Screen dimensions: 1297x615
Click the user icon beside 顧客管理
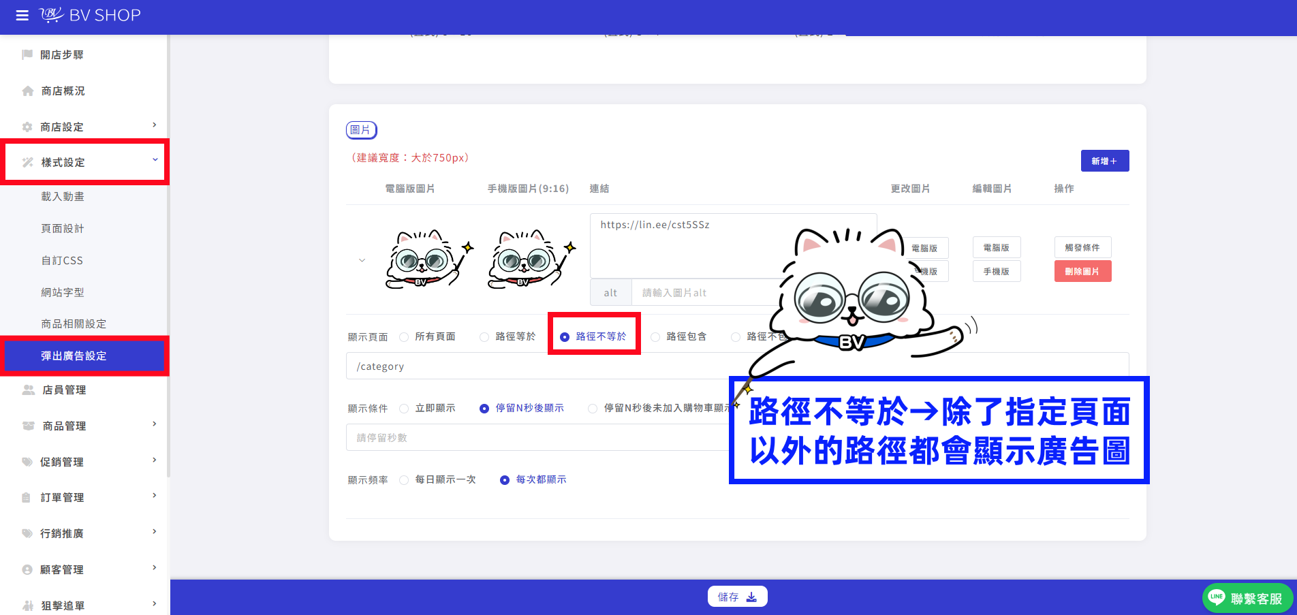(x=27, y=569)
